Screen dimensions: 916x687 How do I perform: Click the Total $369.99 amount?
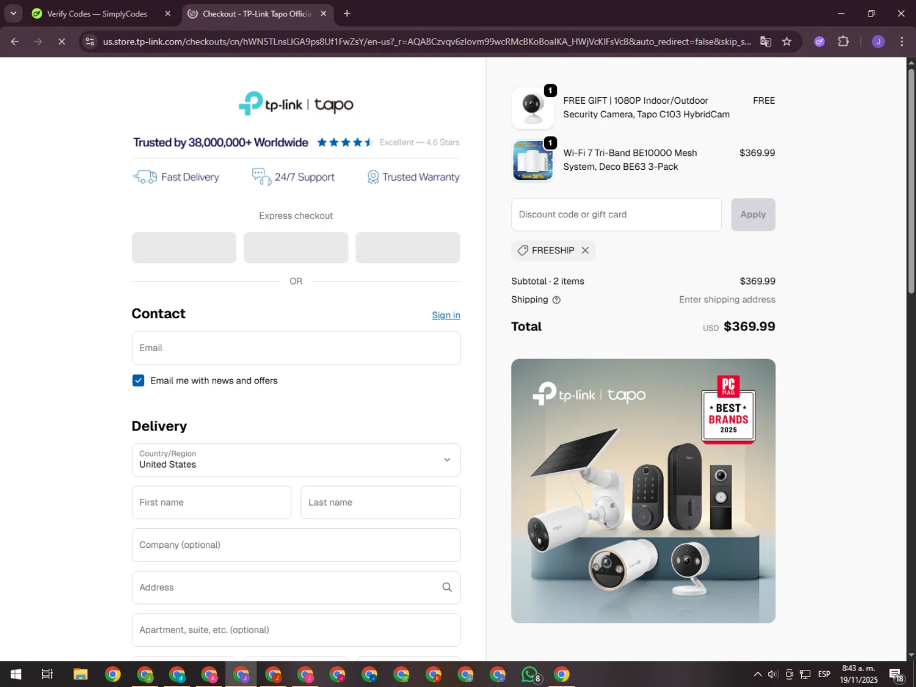pyautogui.click(x=749, y=327)
